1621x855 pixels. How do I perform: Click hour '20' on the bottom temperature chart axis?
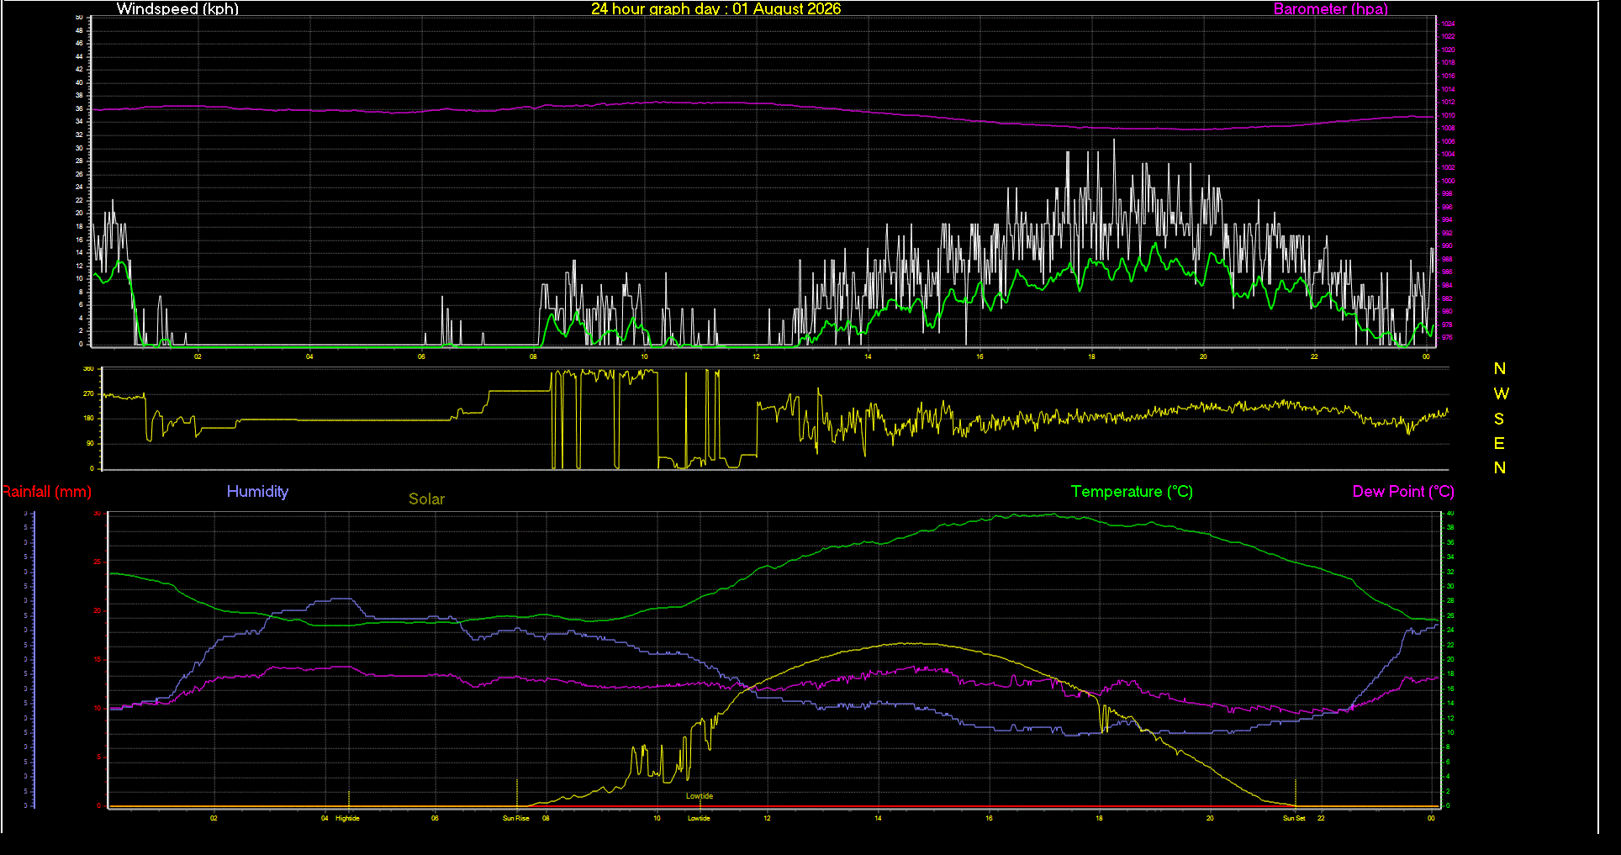coord(1210,818)
